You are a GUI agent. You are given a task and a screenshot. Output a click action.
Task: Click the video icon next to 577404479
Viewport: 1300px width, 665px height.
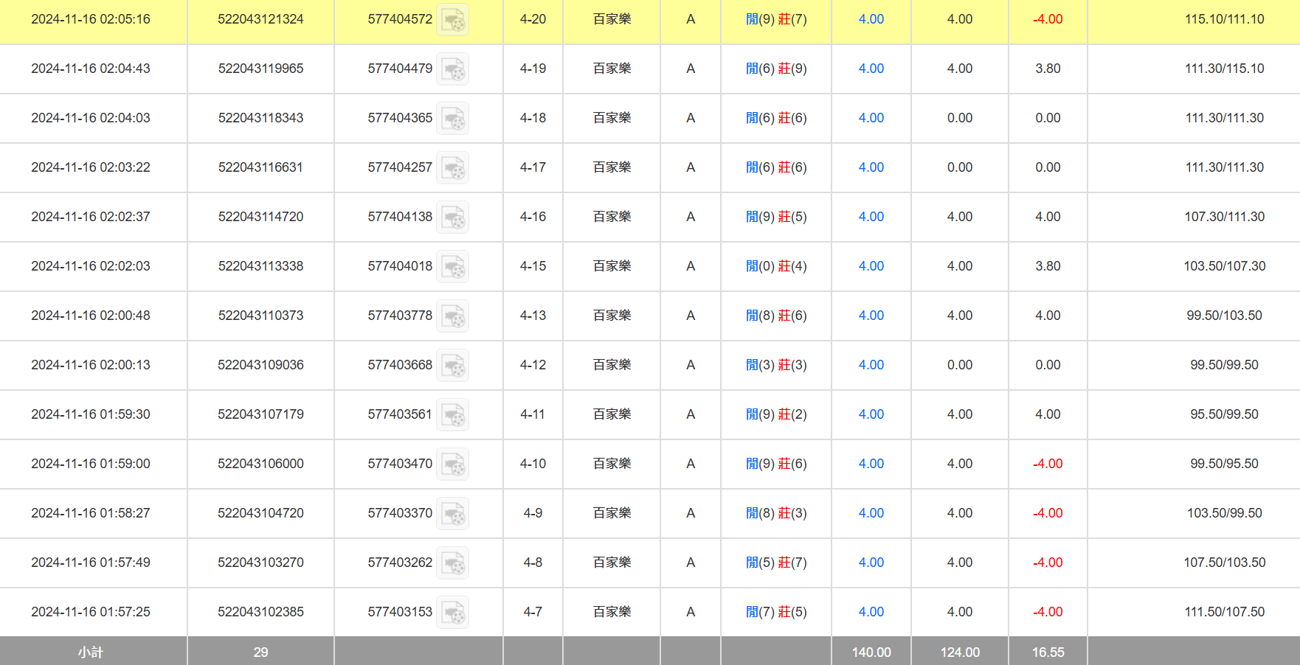(452, 69)
